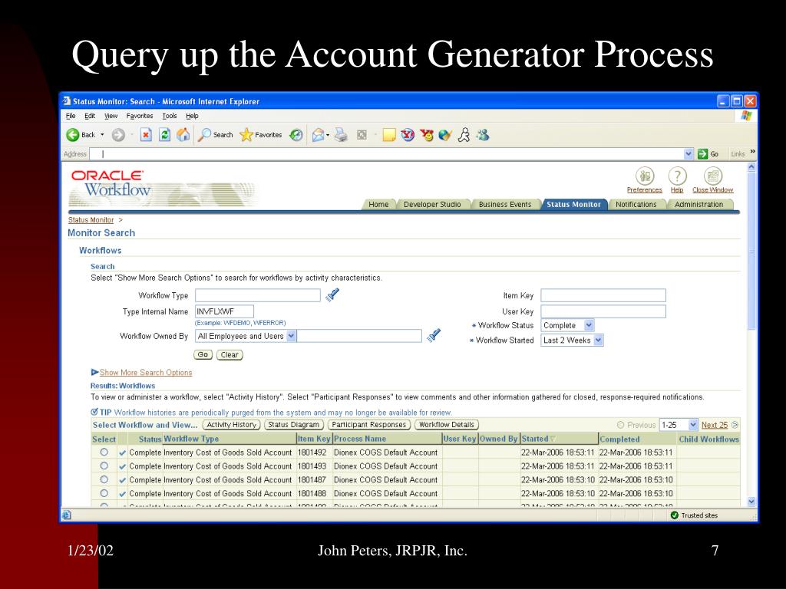Select radio button for item key 1801493
786x589 pixels.
[x=104, y=466]
